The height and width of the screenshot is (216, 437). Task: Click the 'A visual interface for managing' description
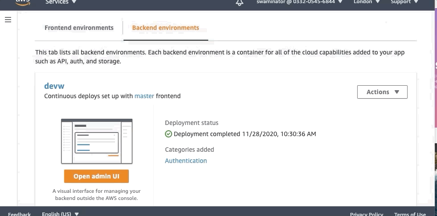tap(96, 195)
